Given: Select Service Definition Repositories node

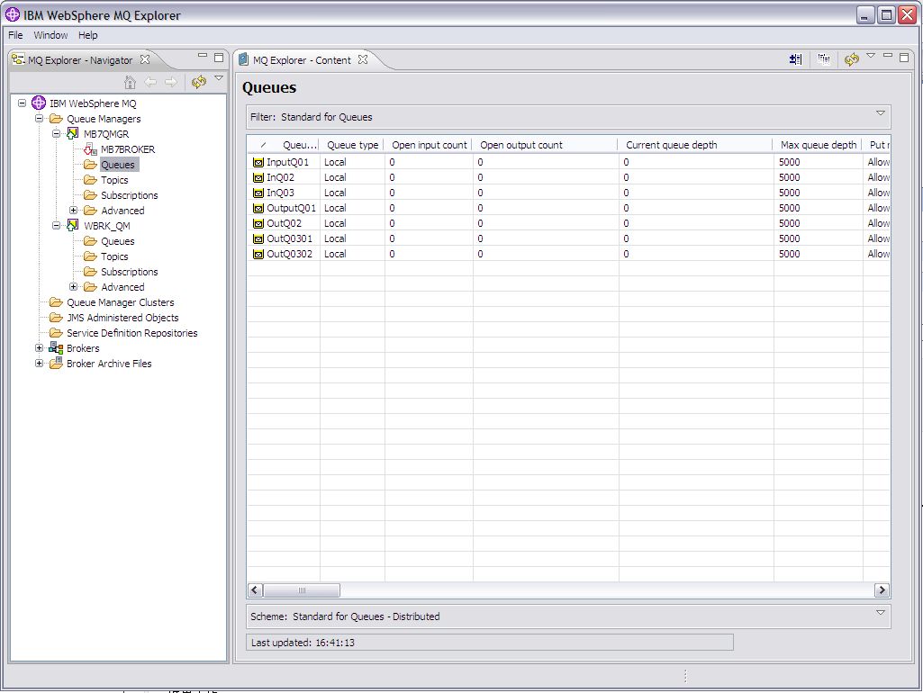Looking at the screenshot, I should 131,333.
